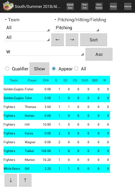Image resolution: width=135 pixels, height=188 pixels.
Task: Click the left arrow column button
Action: 58,40
